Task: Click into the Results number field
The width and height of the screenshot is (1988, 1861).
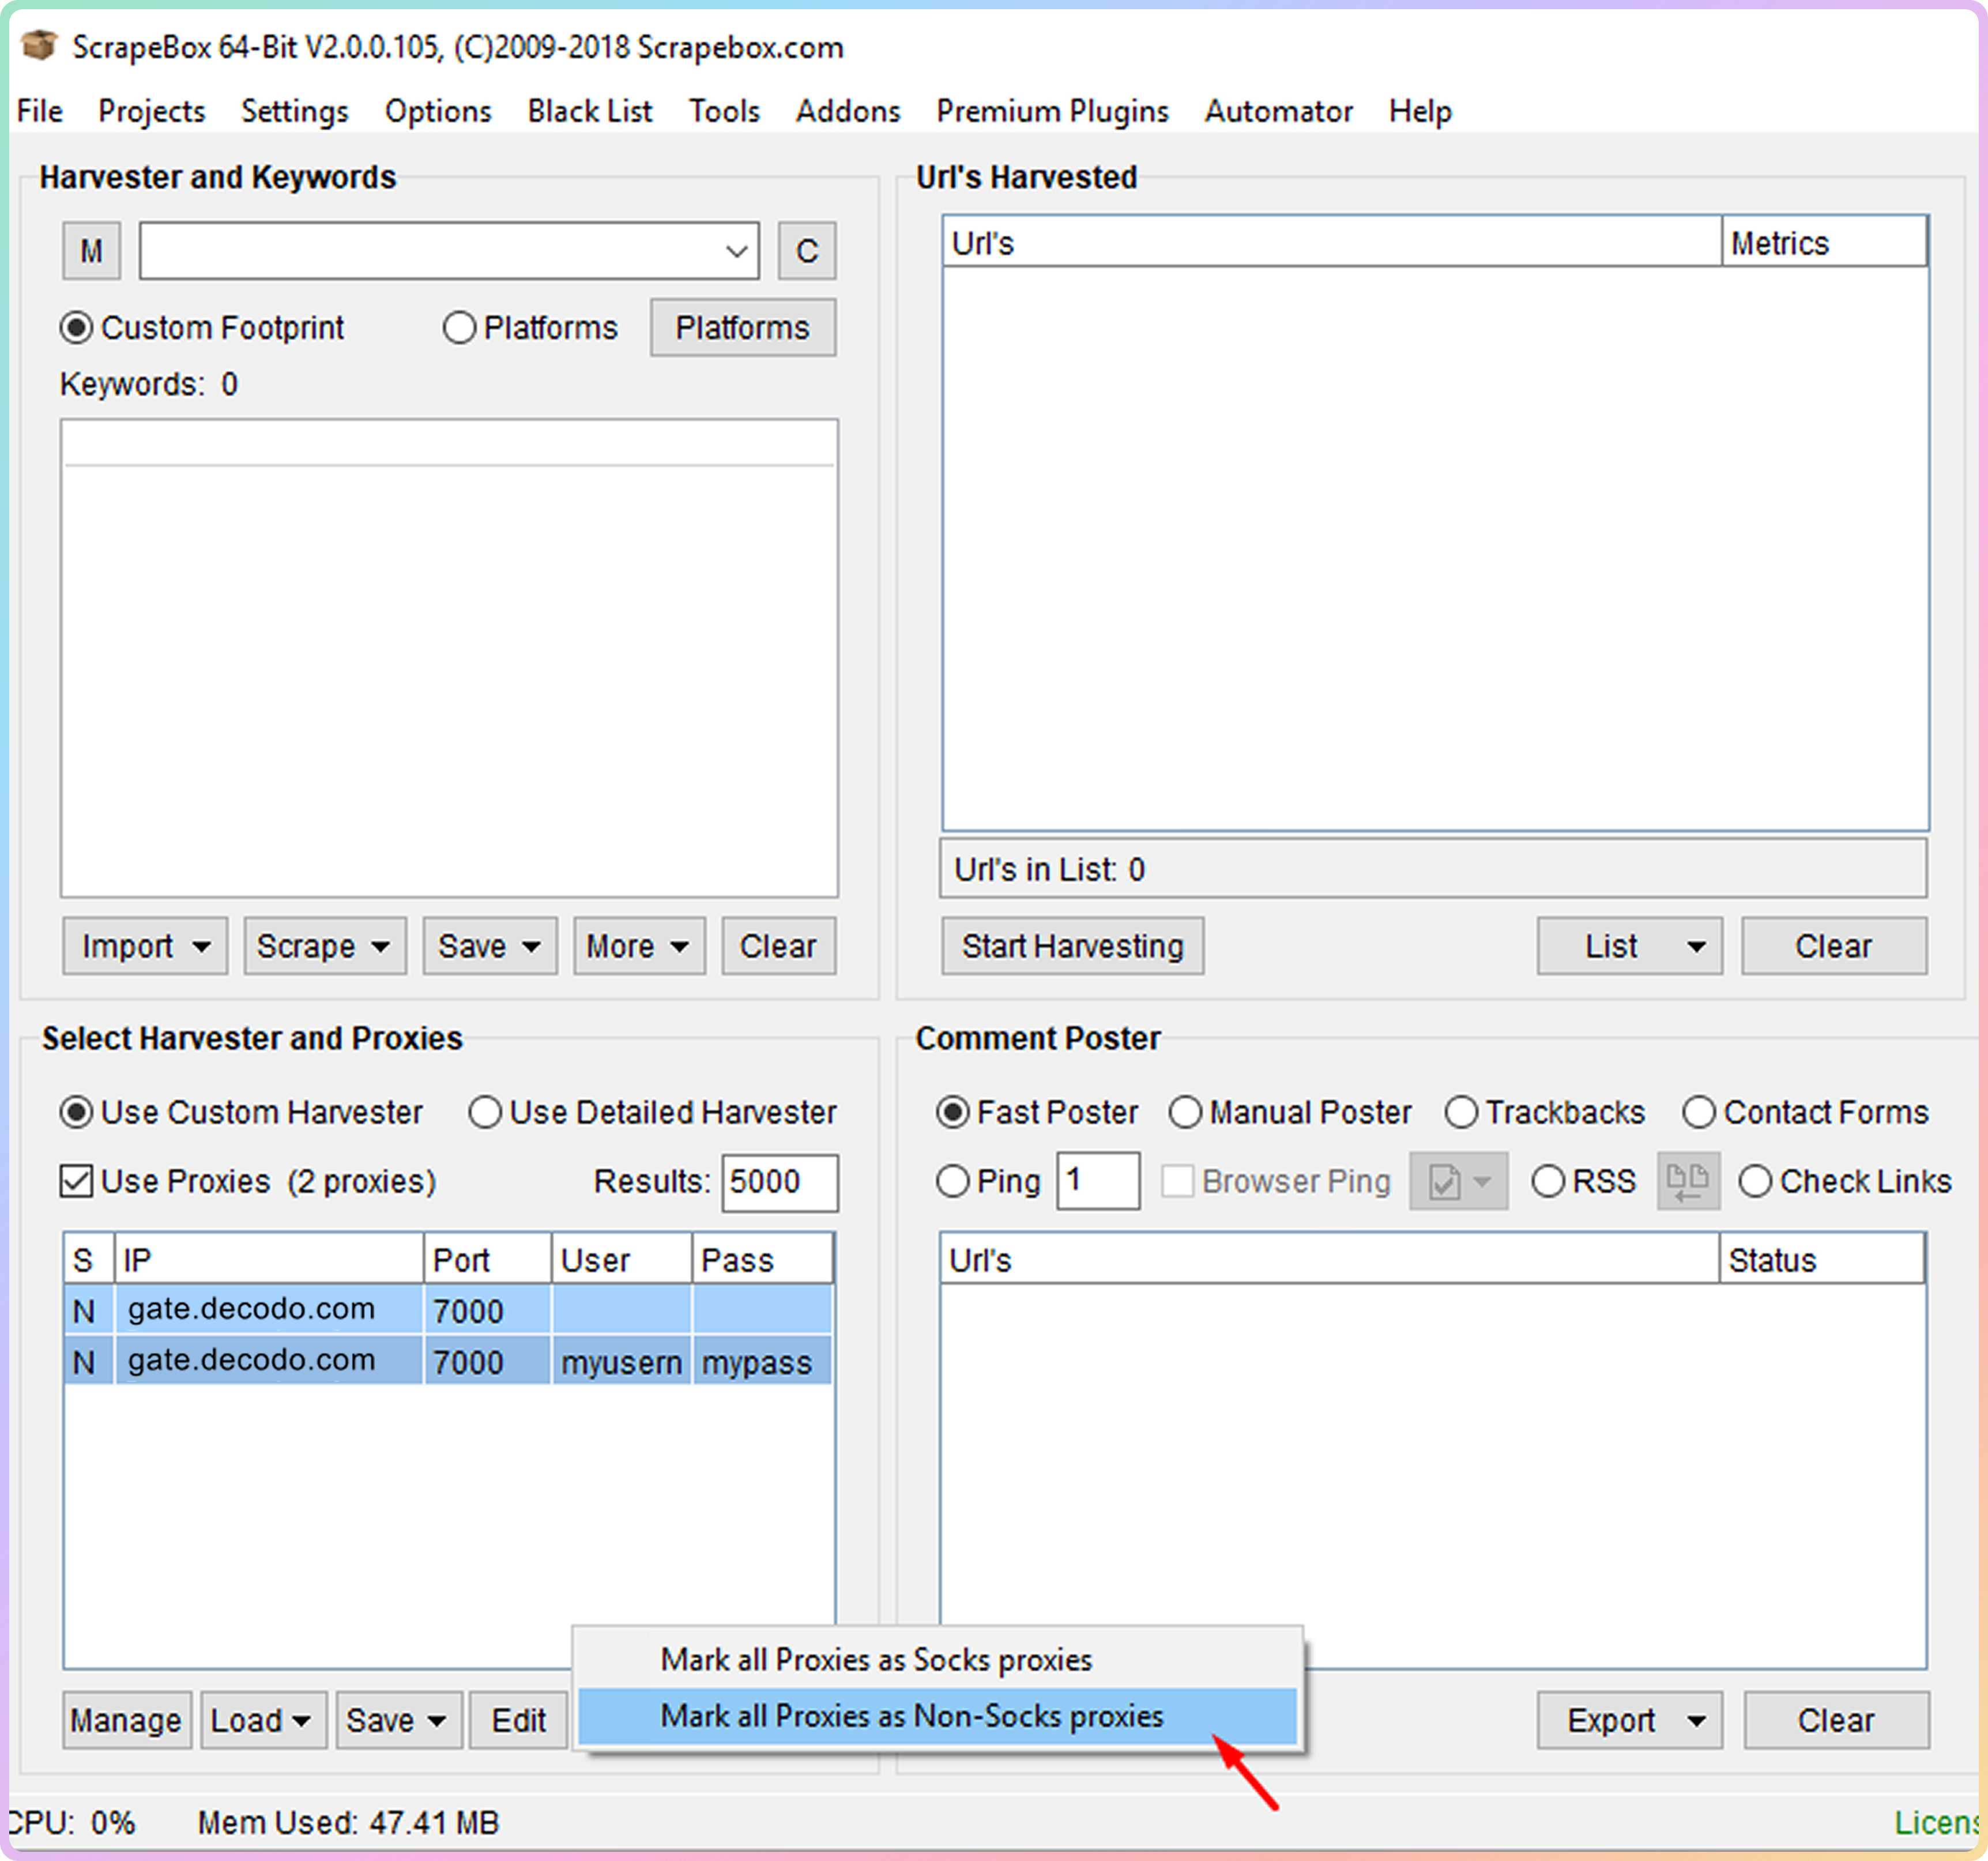Action: click(x=778, y=1181)
